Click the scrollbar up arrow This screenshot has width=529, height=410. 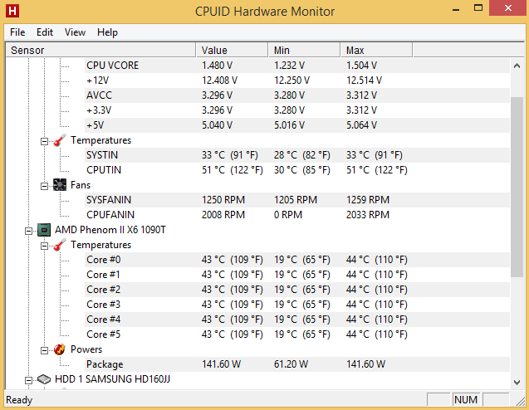point(517,66)
